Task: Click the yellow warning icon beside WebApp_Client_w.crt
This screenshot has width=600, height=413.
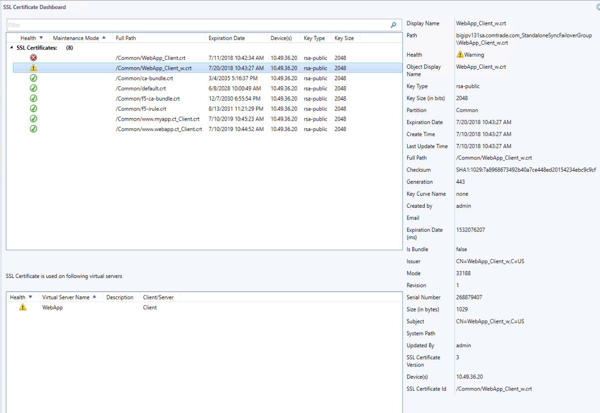Action: point(33,68)
